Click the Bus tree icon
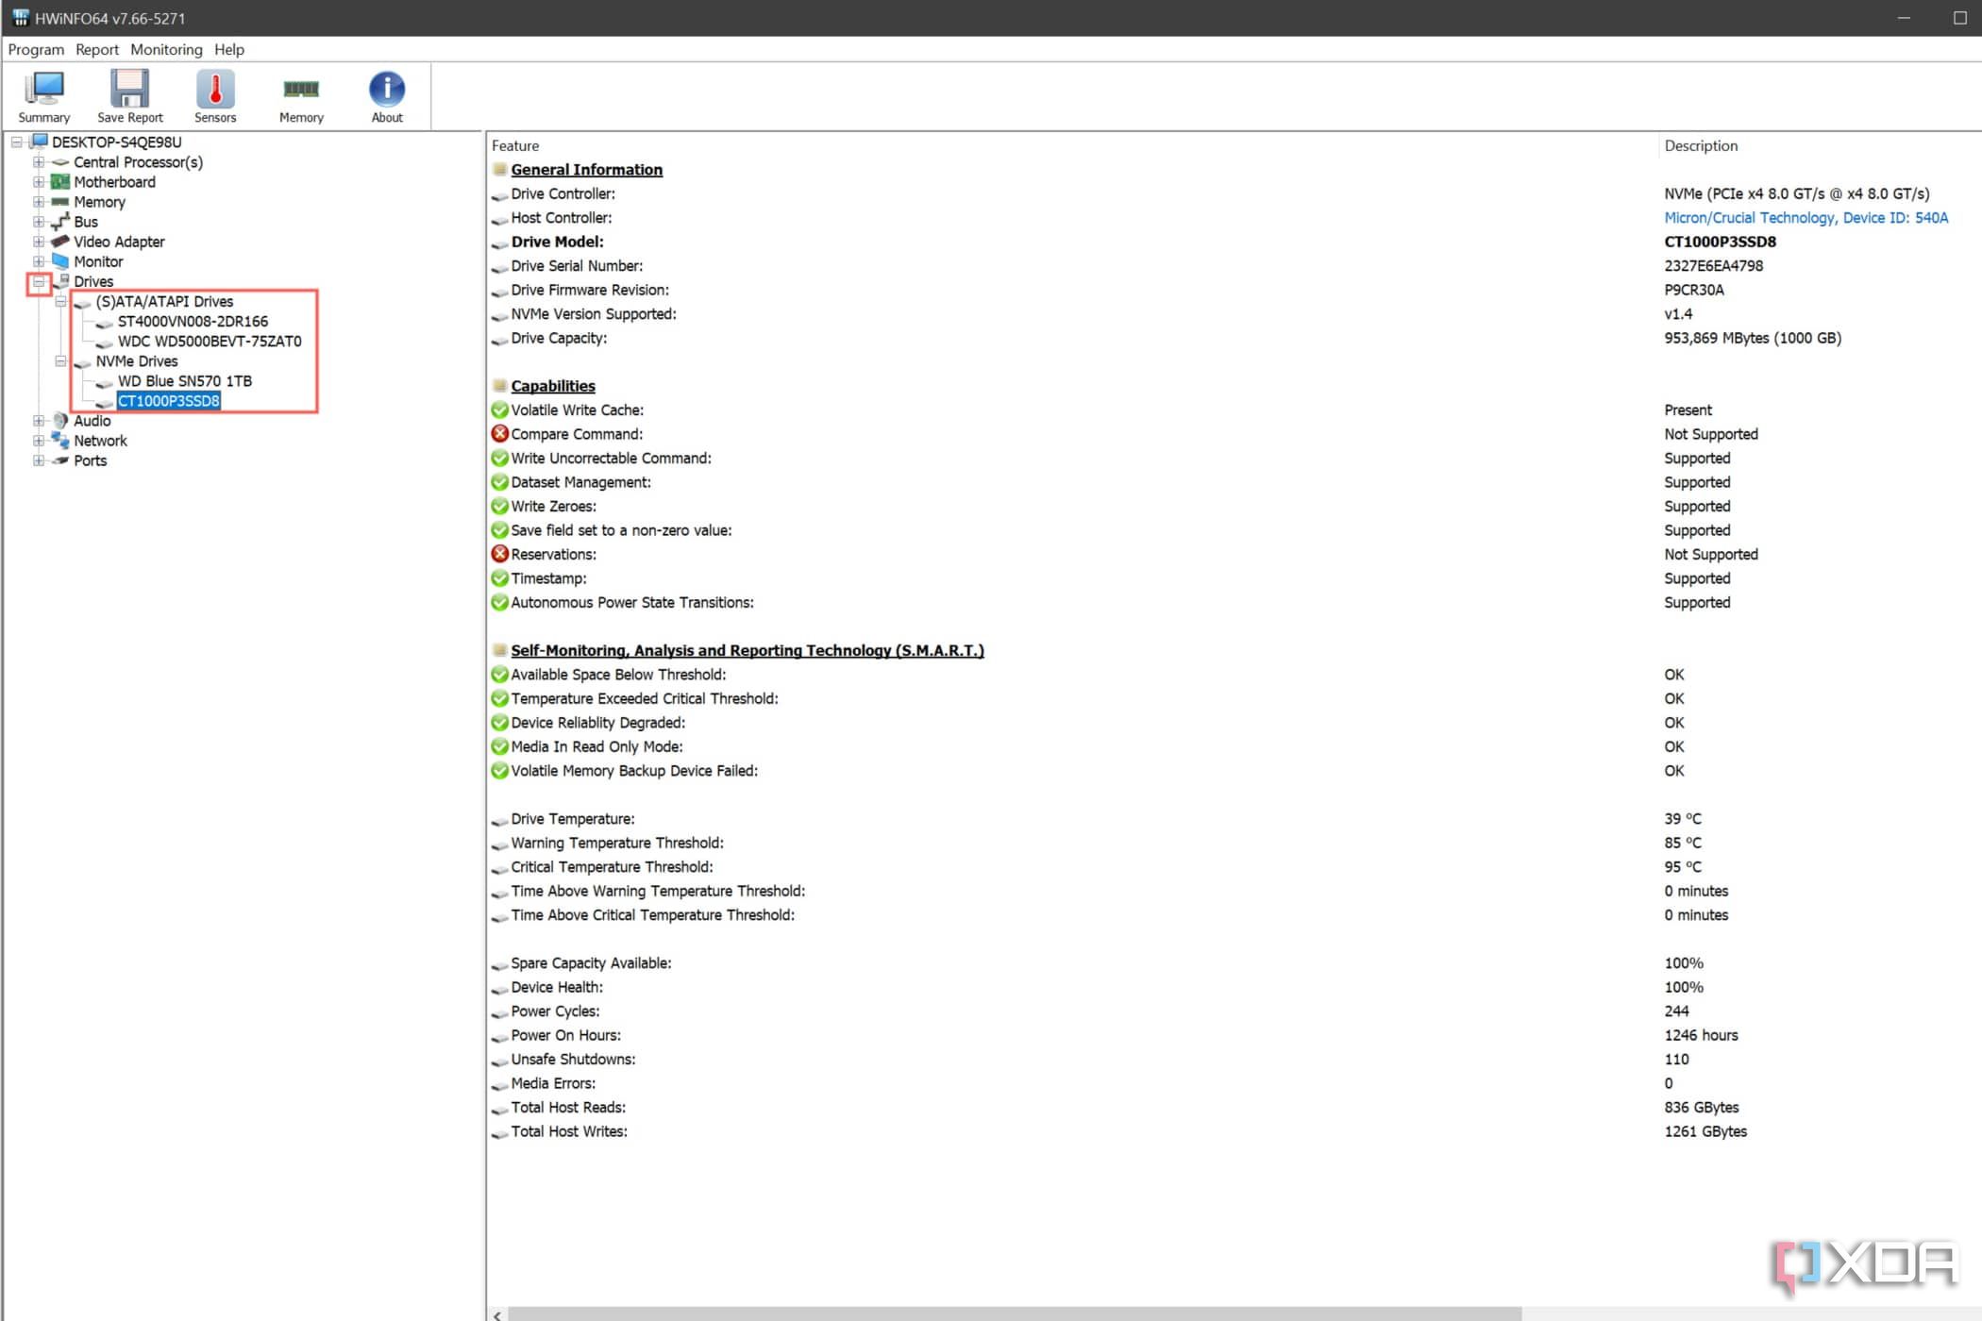1982x1321 pixels. point(60,222)
